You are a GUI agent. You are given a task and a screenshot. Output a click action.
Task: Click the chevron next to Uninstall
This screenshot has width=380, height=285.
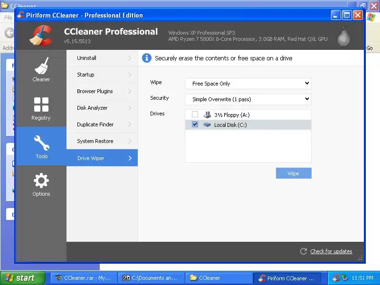(x=130, y=58)
